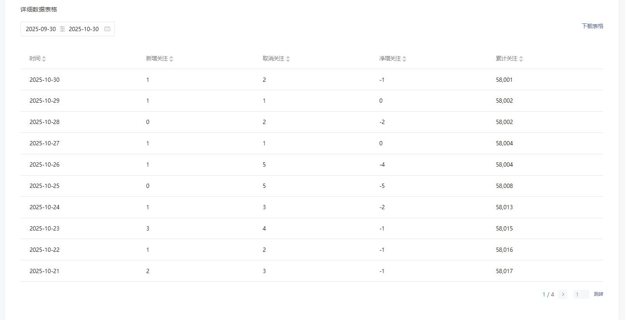Click the 取消关注 column header label

274,59
